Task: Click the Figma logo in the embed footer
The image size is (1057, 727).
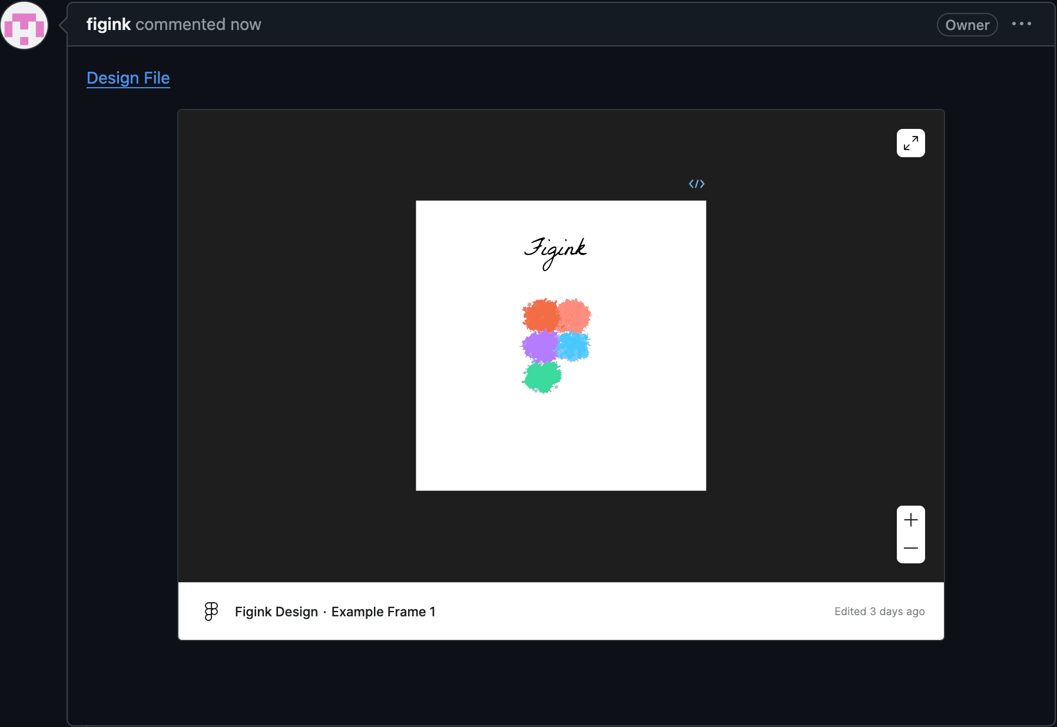Action: pos(211,611)
